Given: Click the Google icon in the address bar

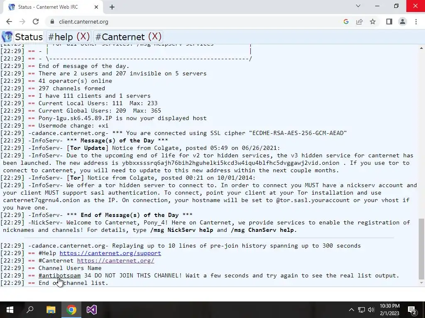Looking at the screenshot, I should pyautogui.click(x=346, y=22).
